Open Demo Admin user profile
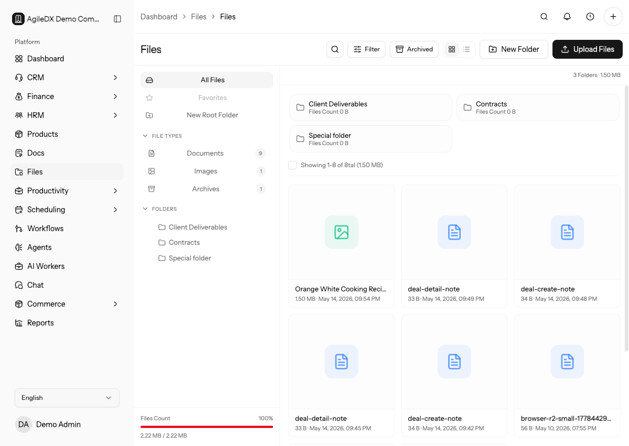The height and width of the screenshot is (446, 629). [x=67, y=425]
